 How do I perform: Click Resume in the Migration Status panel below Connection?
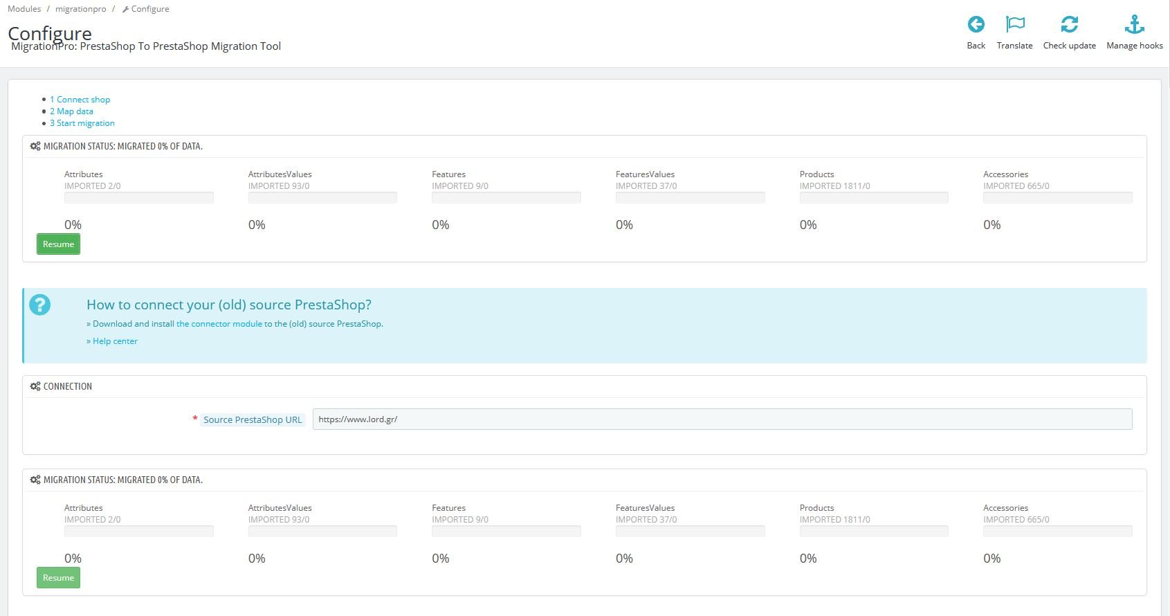58,578
